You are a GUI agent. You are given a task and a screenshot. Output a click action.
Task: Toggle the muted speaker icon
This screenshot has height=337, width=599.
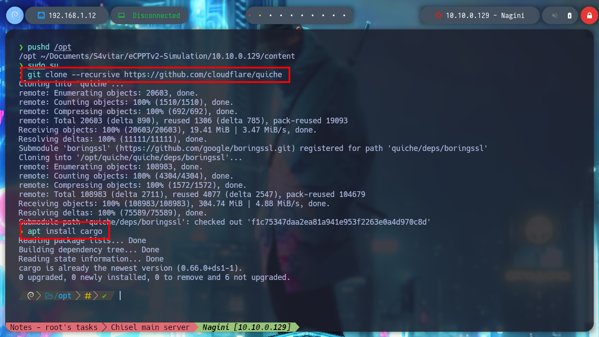(555, 15)
